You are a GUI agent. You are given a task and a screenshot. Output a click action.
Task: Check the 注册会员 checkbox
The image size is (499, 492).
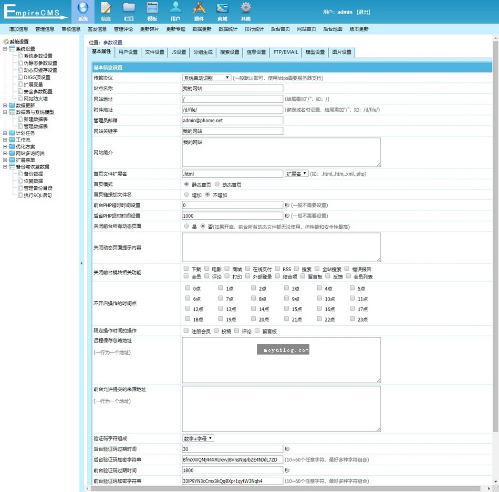coord(186,330)
